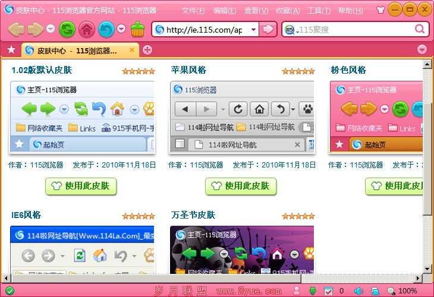Open the 100% zoom control in status bar

(x=402, y=291)
